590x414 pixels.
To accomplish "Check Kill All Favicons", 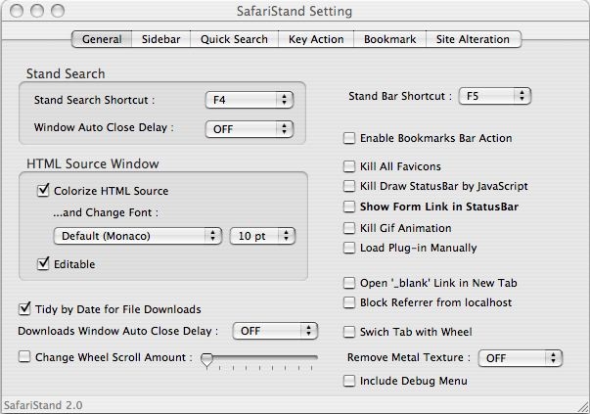I will click(x=349, y=166).
